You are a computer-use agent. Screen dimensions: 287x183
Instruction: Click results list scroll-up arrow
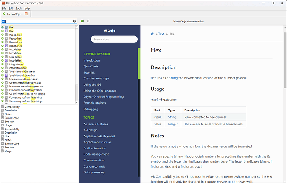(77, 27)
